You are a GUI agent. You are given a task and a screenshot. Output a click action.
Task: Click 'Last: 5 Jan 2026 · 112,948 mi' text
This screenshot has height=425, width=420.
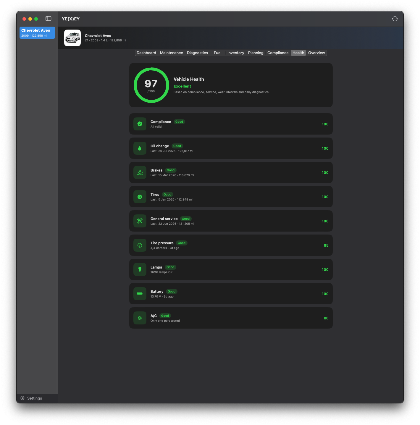pos(172,200)
